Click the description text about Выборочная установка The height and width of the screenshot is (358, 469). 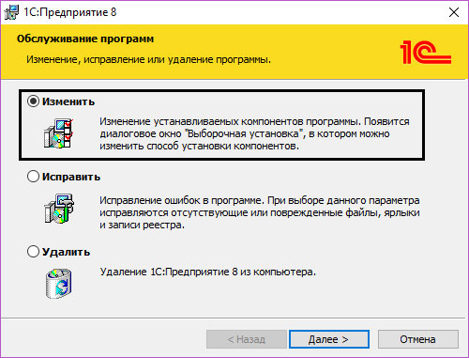pyautogui.click(x=254, y=133)
